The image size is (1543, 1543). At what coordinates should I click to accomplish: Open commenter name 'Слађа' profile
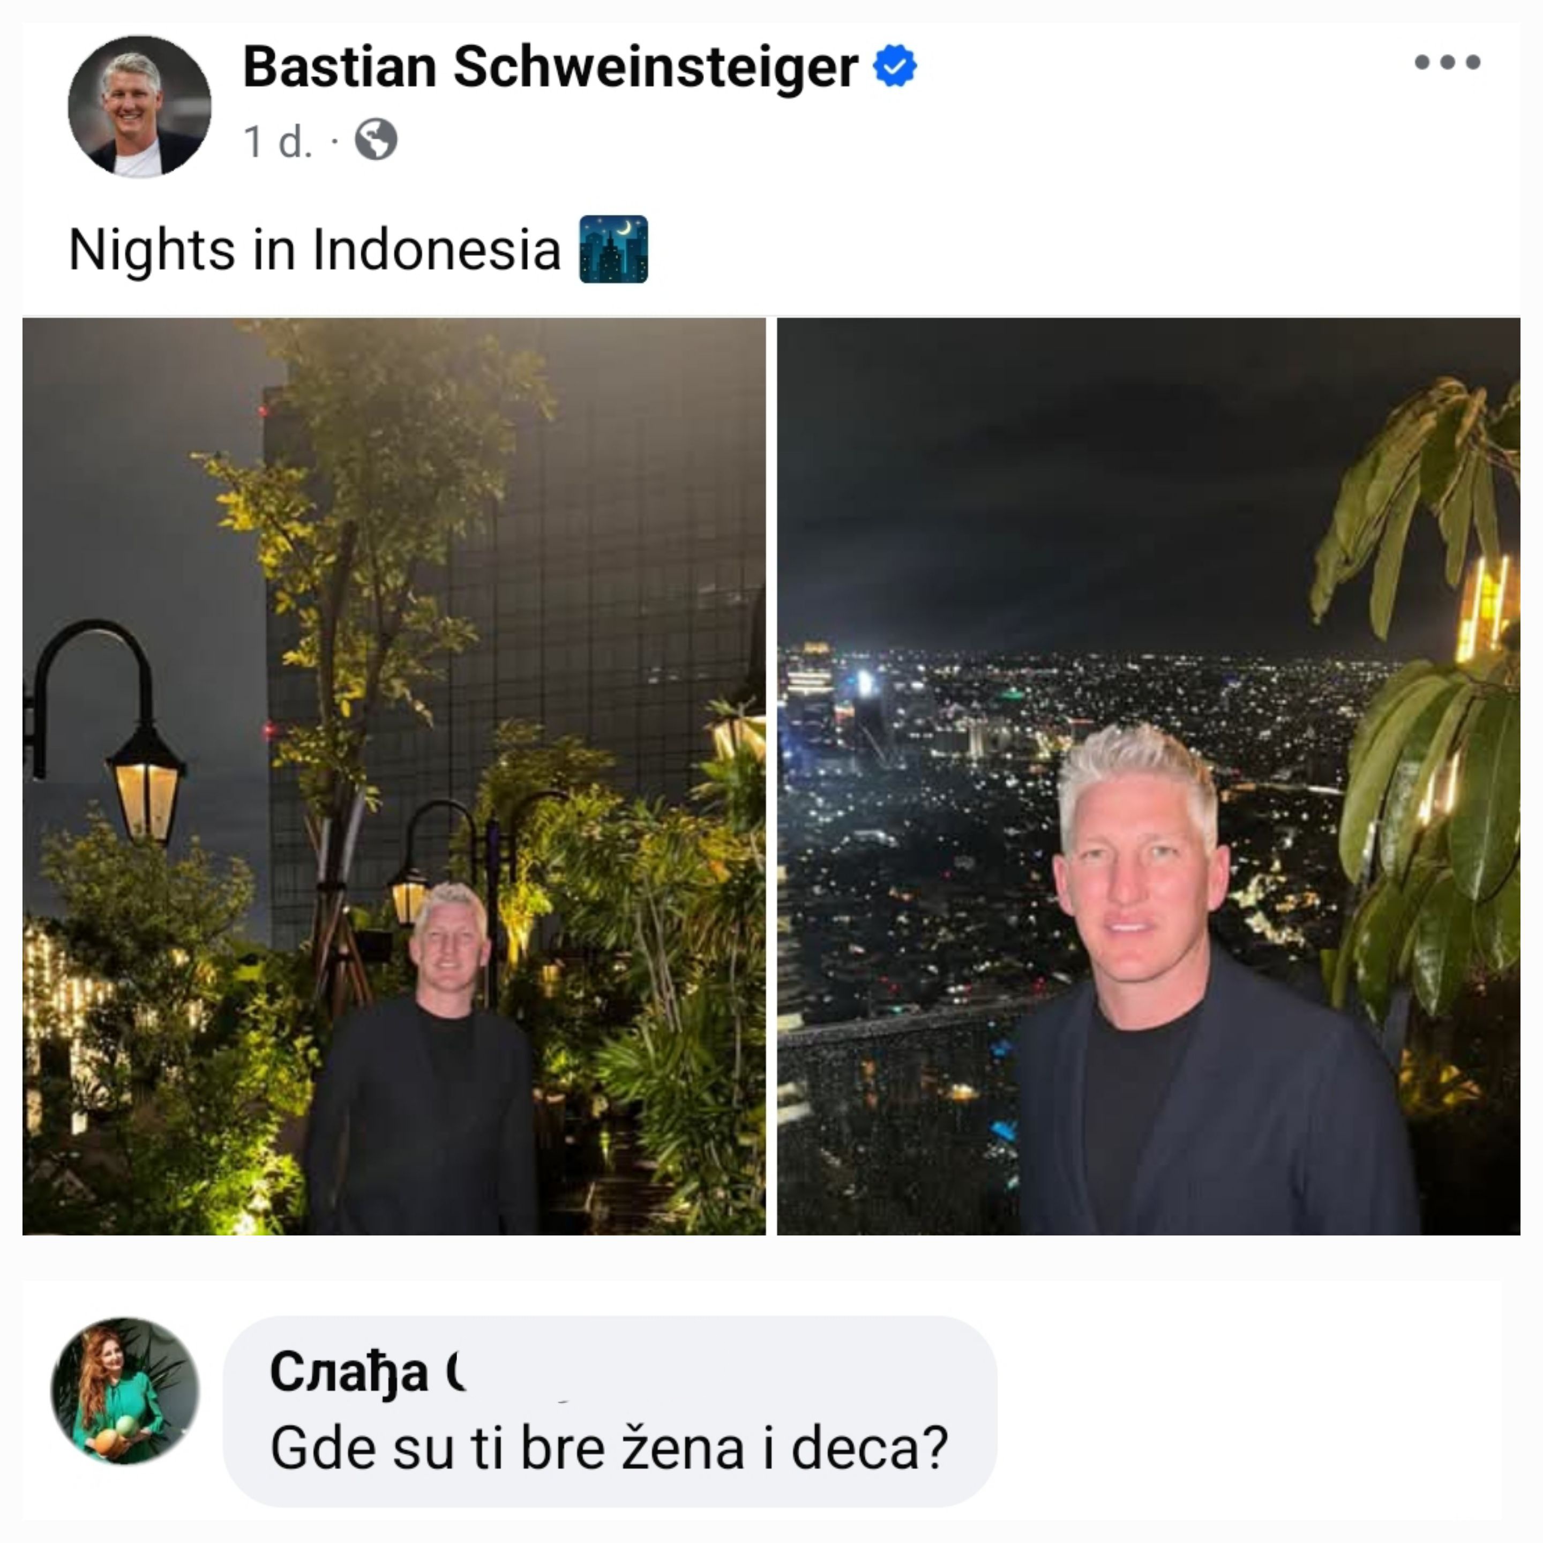349,1372
